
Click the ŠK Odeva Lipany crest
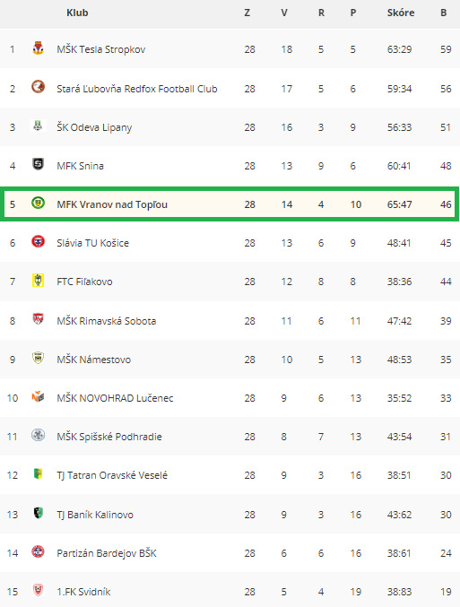[x=38, y=126]
